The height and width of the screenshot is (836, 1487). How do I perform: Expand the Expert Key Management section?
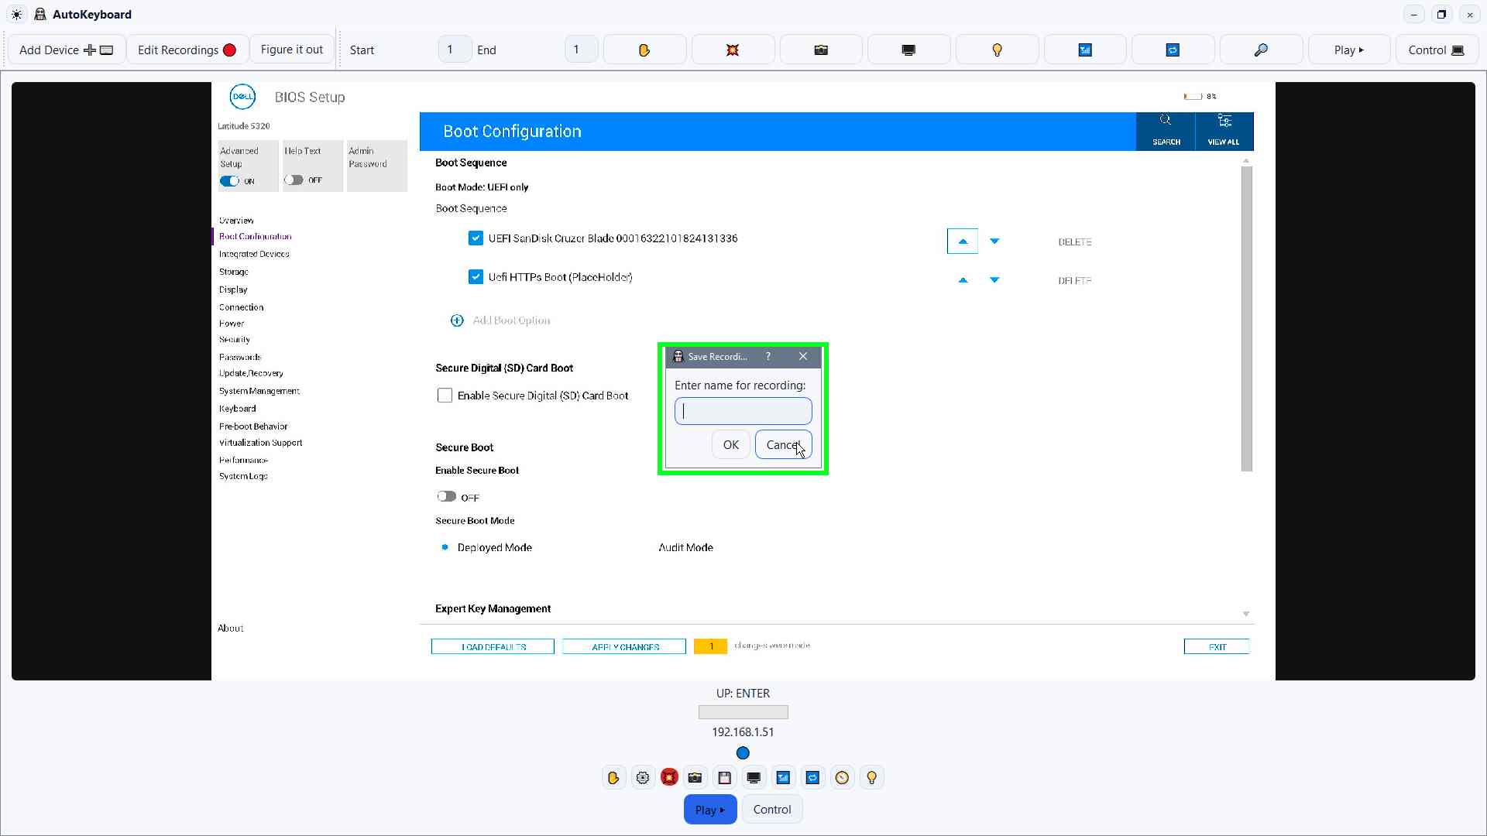pyautogui.click(x=1245, y=613)
